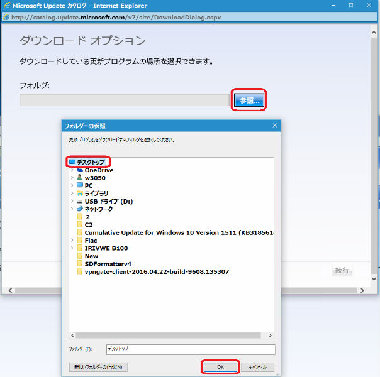Select the USB ドライブ (D:) drive icon
The height and width of the screenshot is (377, 380).
(80, 201)
